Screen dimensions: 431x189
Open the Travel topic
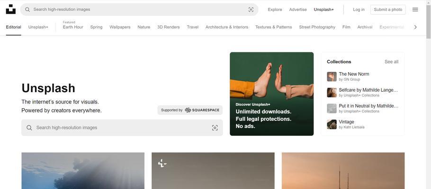pos(193,27)
